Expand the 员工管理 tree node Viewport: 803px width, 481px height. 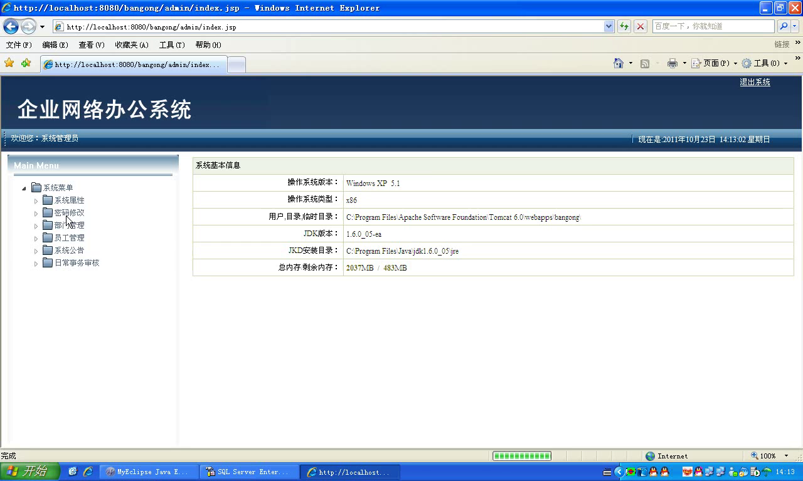(36, 239)
